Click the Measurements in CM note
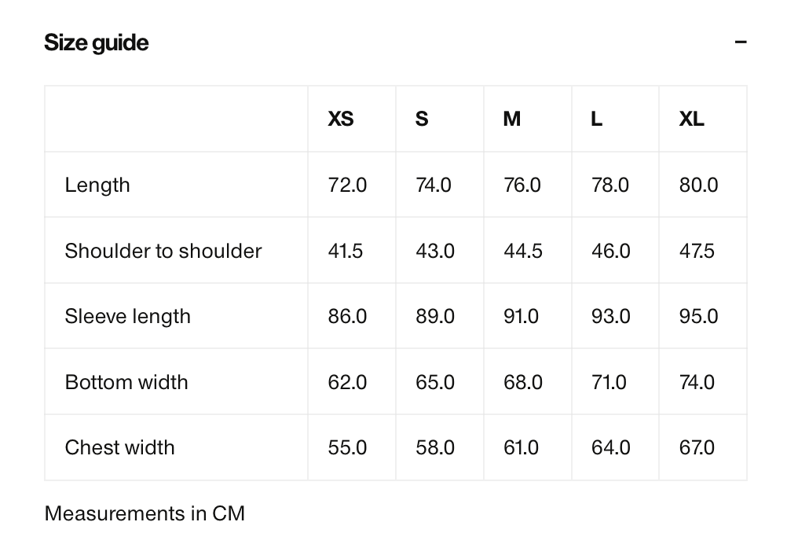Image resolution: width=798 pixels, height=544 pixels. pyautogui.click(x=145, y=513)
